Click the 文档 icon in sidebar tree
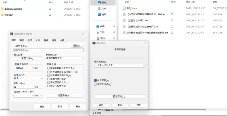This screenshot has width=227, height=116. (99, 9)
